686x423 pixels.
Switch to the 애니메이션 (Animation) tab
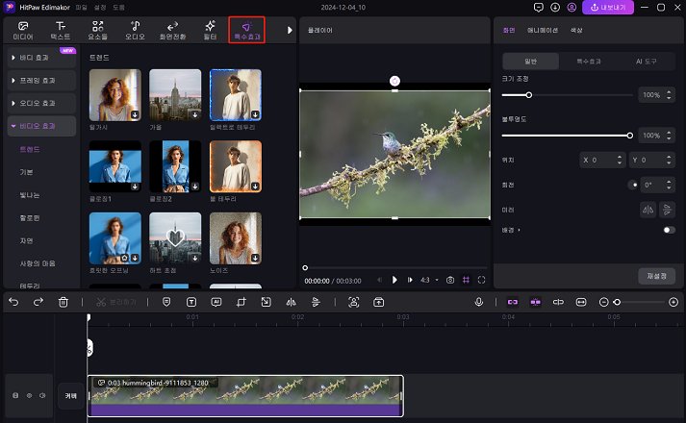click(x=543, y=30)
